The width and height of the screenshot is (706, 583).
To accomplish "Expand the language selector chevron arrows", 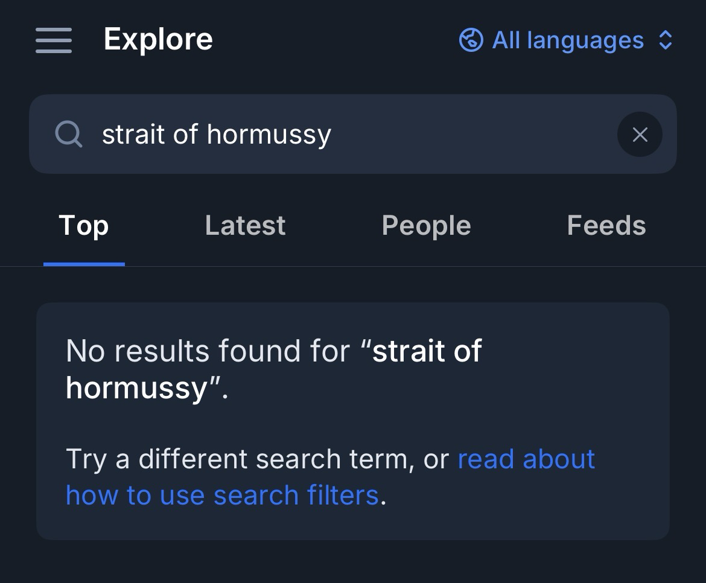I will [x=665, y=40].
